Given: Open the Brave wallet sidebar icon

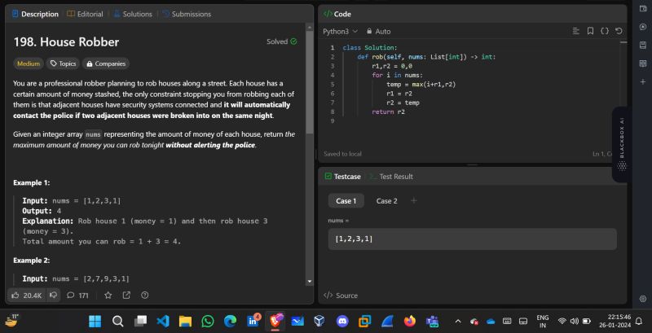Looking at the screenshot, I should coord(643,9).
